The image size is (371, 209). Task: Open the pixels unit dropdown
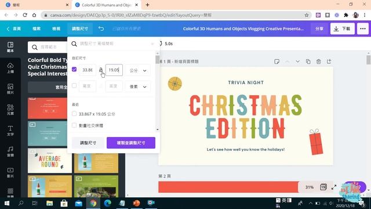coord(137,87)
